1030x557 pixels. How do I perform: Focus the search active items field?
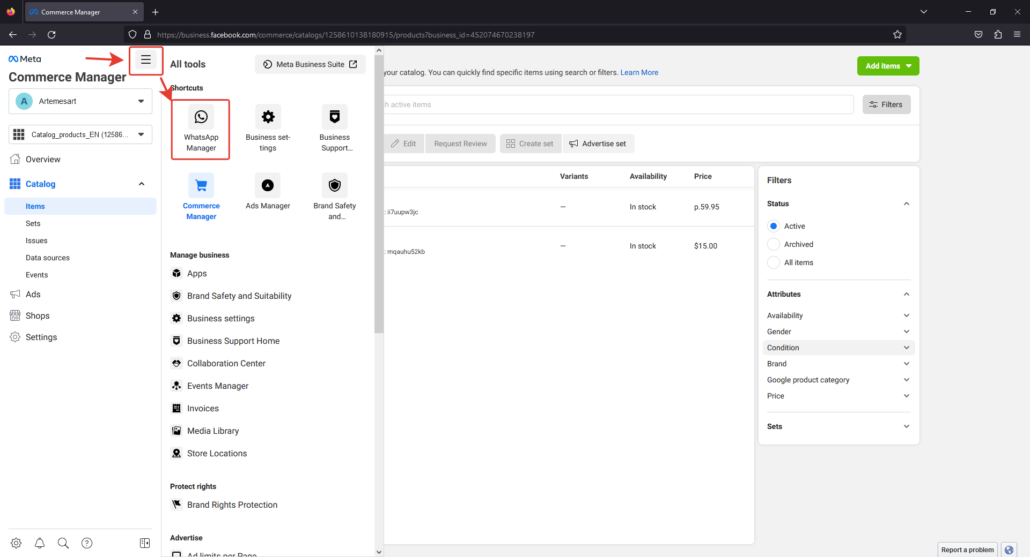point(619,104)
